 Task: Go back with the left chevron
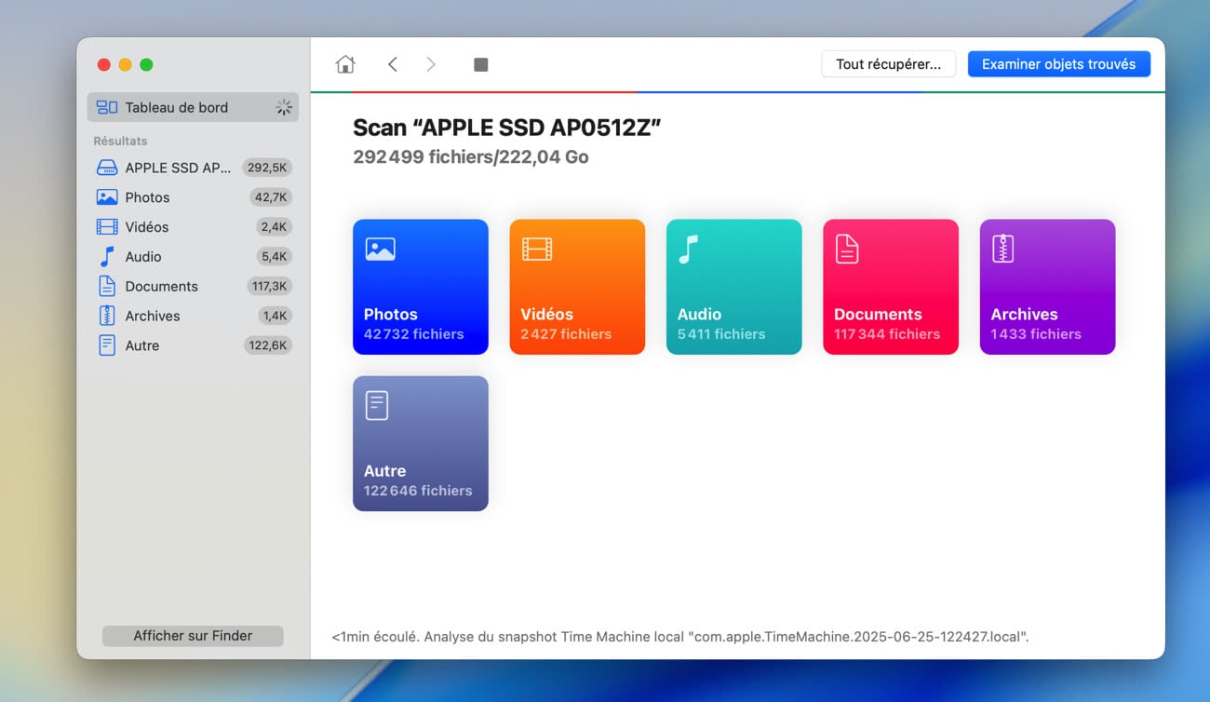tap(392, 64)
